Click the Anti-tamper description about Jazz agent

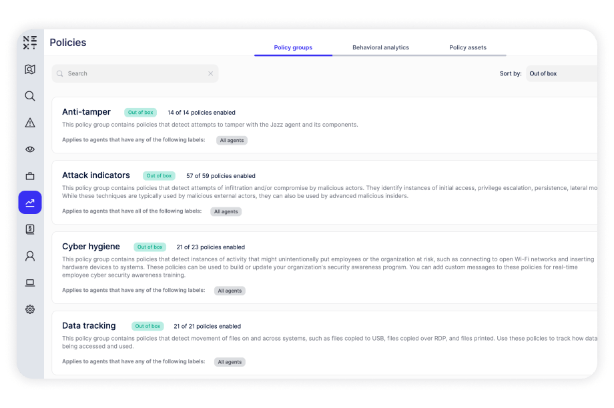click(210, 125)
